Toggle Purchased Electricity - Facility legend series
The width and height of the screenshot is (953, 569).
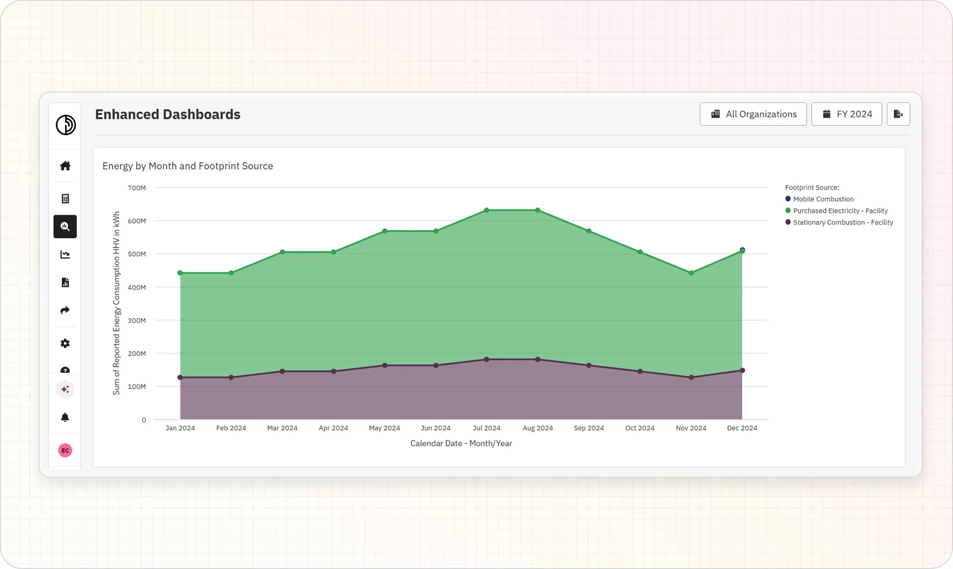click(x=836, y=211)
